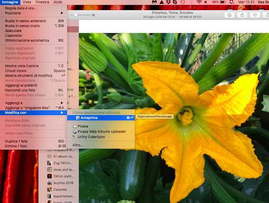This screenshot has width=269, height=203.
Task: Click the Anteprima Preview app icon
Action: (x=78, y=118)
